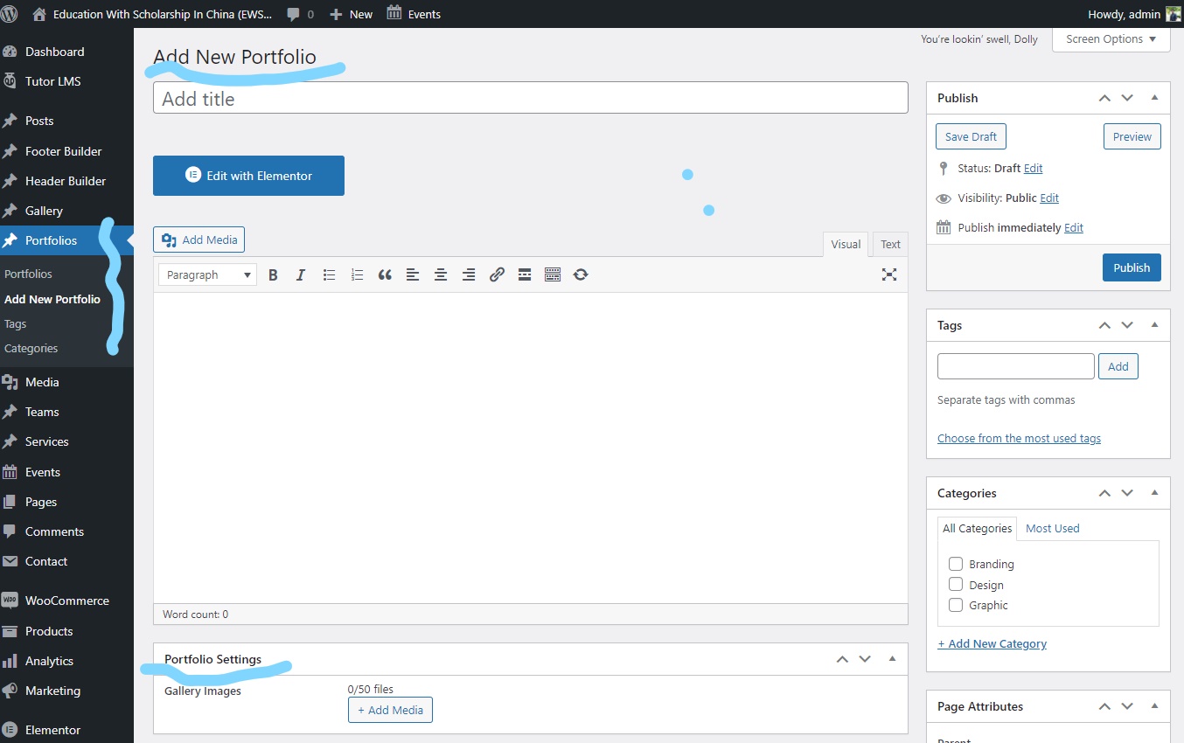Image resolution: width=1184 pixels, height=743 pixels.
Task: Collapse the Portfolio Settings panel
Action: point(892,659)
